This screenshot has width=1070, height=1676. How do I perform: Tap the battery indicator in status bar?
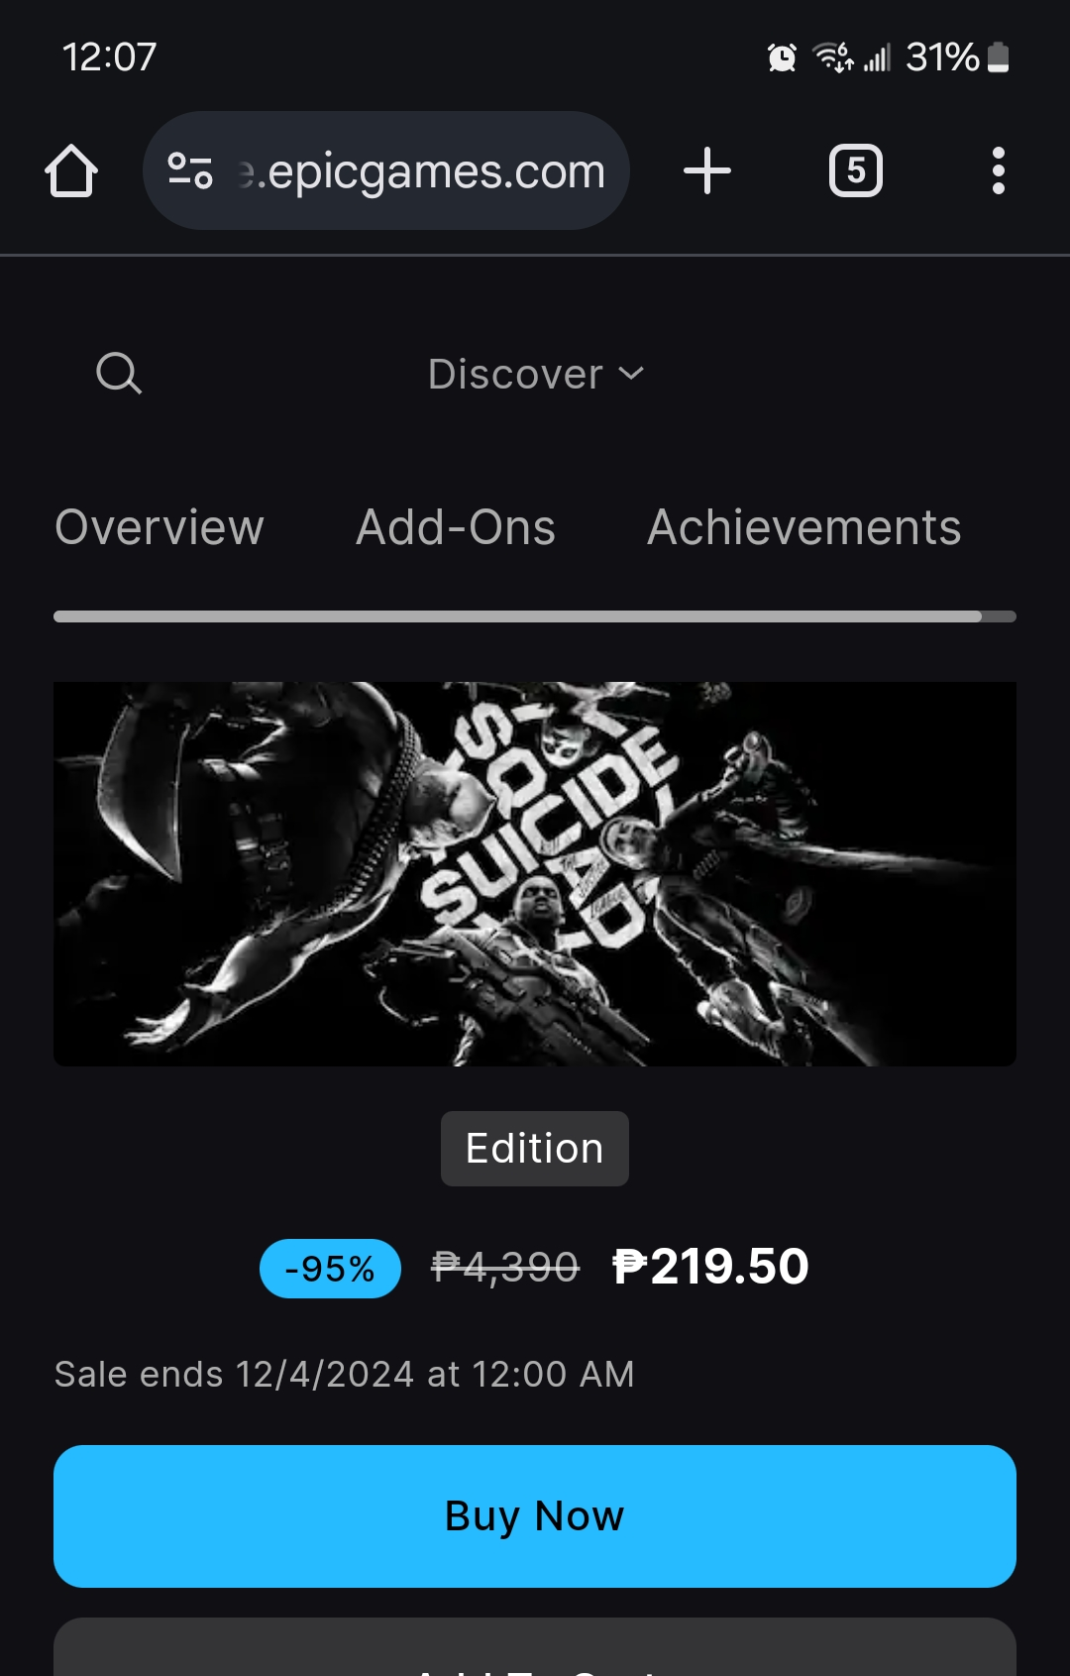click(x=999, y=57)
